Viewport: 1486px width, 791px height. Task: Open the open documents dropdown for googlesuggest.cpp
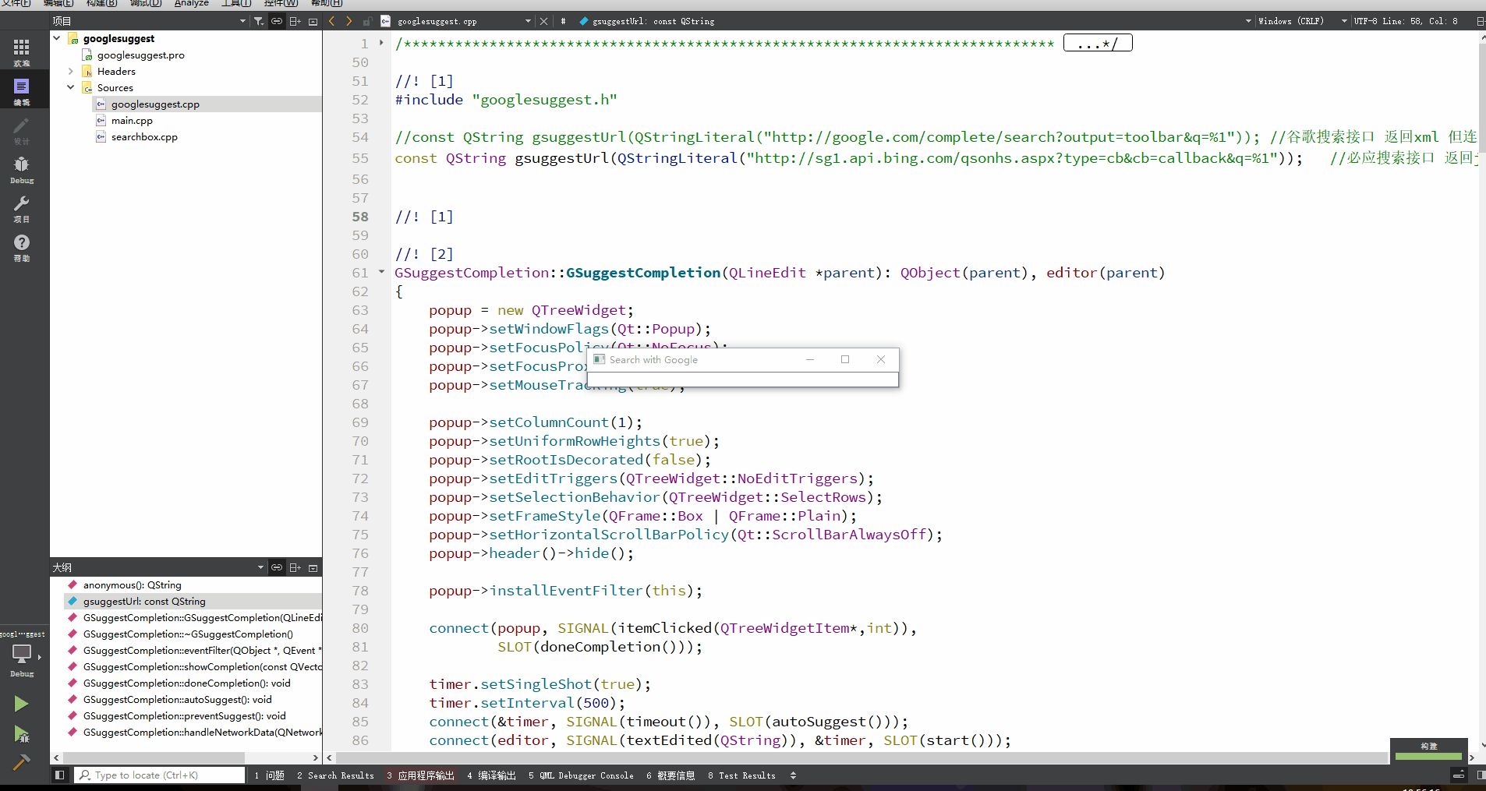click(x=529, y=21)
